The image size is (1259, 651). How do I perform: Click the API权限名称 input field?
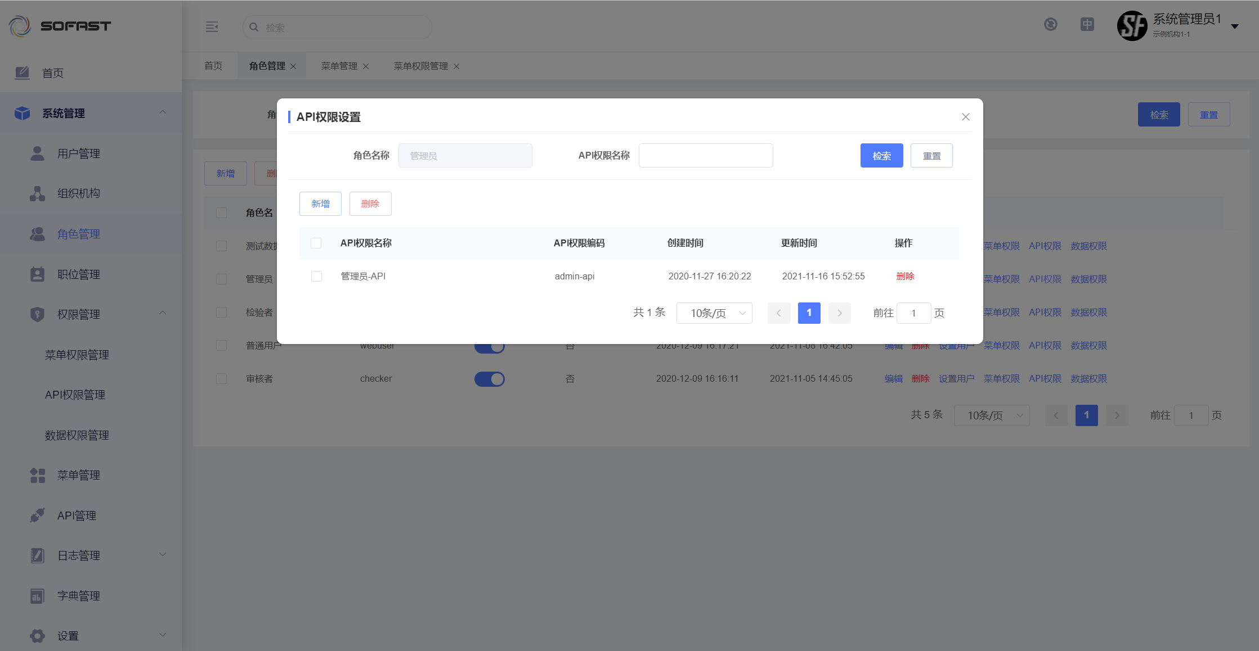tap(705, 156)
